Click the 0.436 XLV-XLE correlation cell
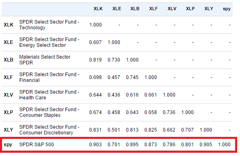Viewport: 240px width, 156px height. coord(114,95)
